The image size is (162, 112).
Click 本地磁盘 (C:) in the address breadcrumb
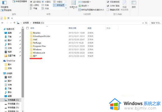38,23
